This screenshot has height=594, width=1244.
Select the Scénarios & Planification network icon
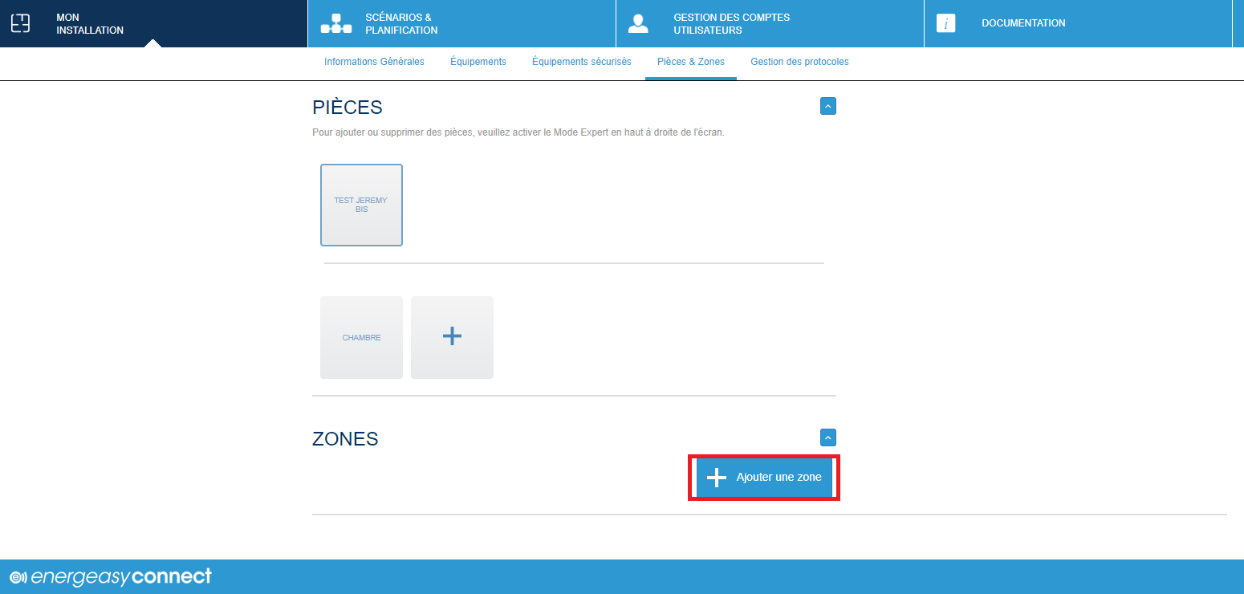coord(336,24)
